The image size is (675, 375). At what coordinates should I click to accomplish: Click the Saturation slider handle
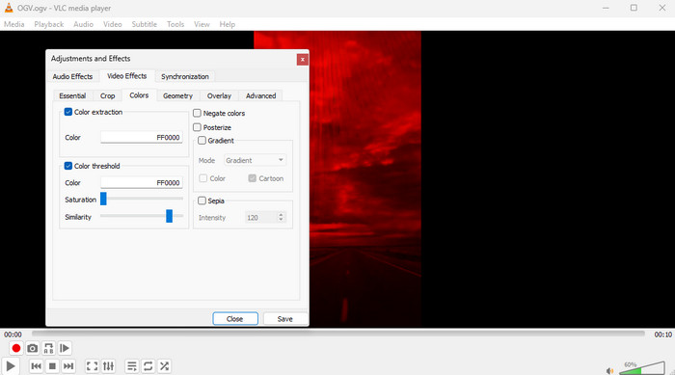[103, 199]
